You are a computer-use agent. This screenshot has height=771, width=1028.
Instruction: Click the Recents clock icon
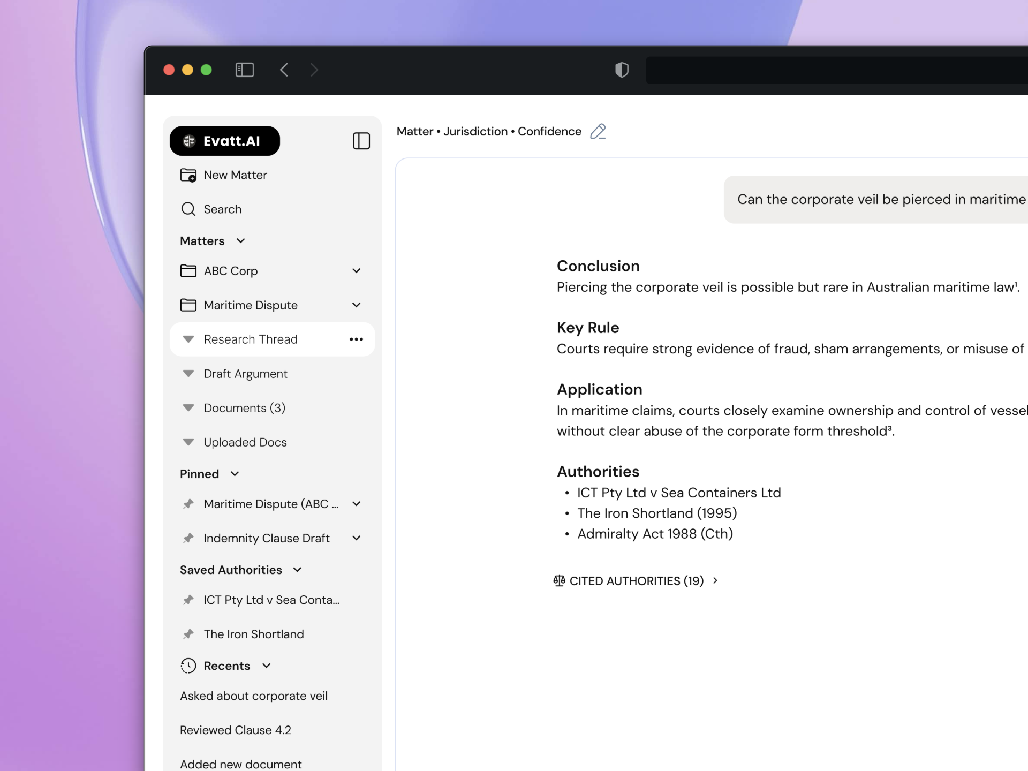(x=188, y=666)
